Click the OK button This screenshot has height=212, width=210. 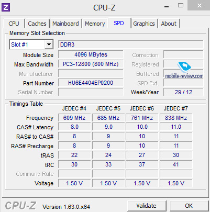[x=189, y=206]
